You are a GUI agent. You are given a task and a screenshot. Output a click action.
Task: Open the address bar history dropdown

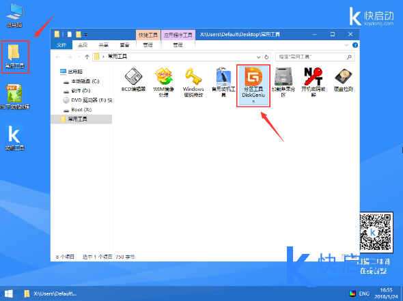(x=258, y=57)
